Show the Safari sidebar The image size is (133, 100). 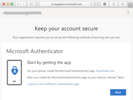31,4
